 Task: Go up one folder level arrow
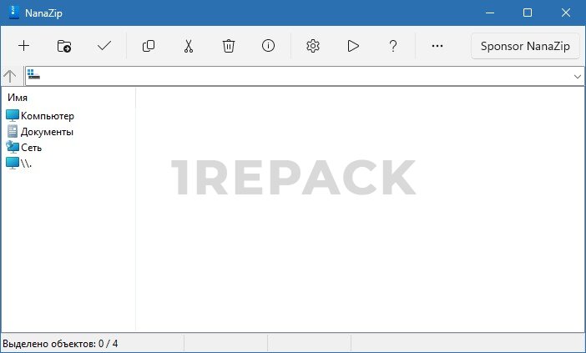click(x=10, y=76)
